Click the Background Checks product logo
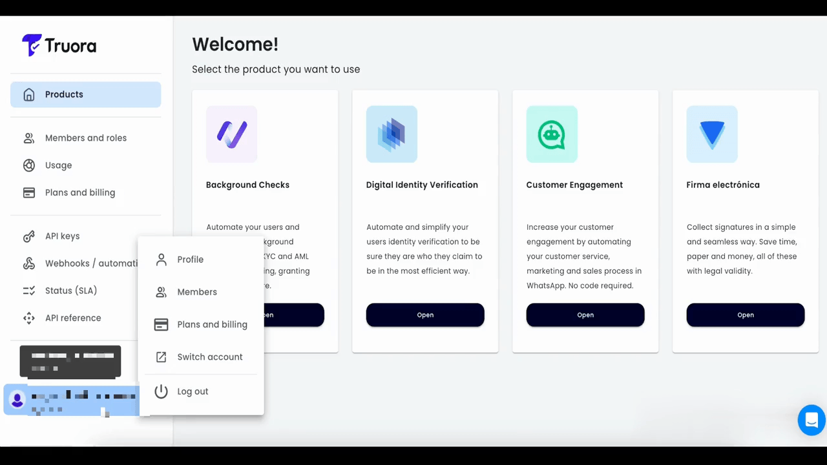This screenshot has height=465, width=827. click(x=231, y=134)
